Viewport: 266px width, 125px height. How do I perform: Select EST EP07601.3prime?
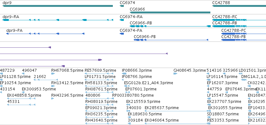(141, 89)
